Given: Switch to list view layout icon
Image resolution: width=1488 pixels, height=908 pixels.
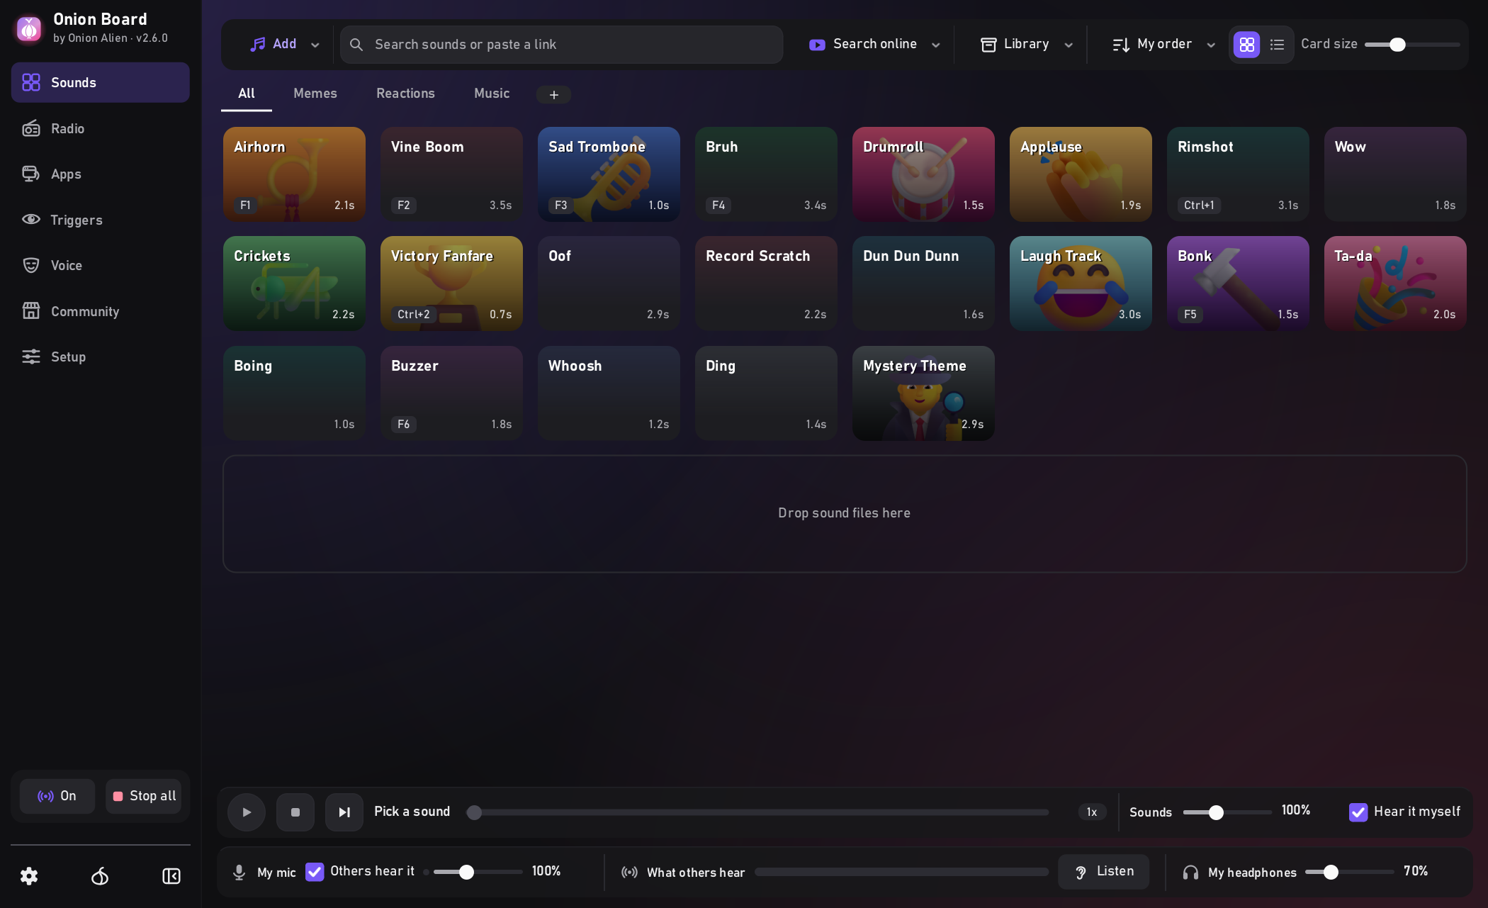Looking at the screenshot, I should click(x=1277, y=45).
